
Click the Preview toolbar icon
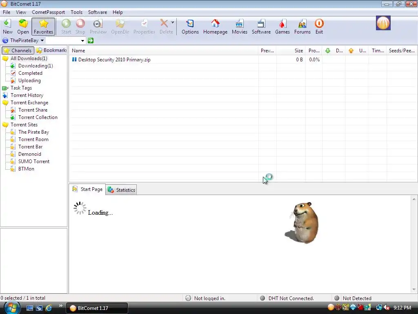(x=98, y=27)
